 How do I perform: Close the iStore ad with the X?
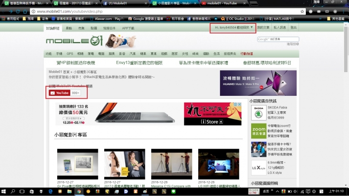[239, 104]
